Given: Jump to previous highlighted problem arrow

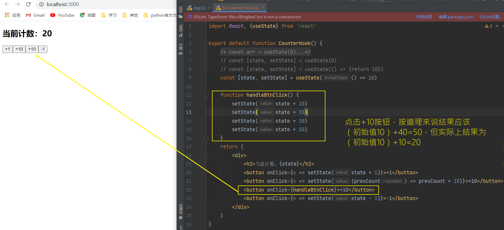Looking at the screenshot, I should [497, 26].
